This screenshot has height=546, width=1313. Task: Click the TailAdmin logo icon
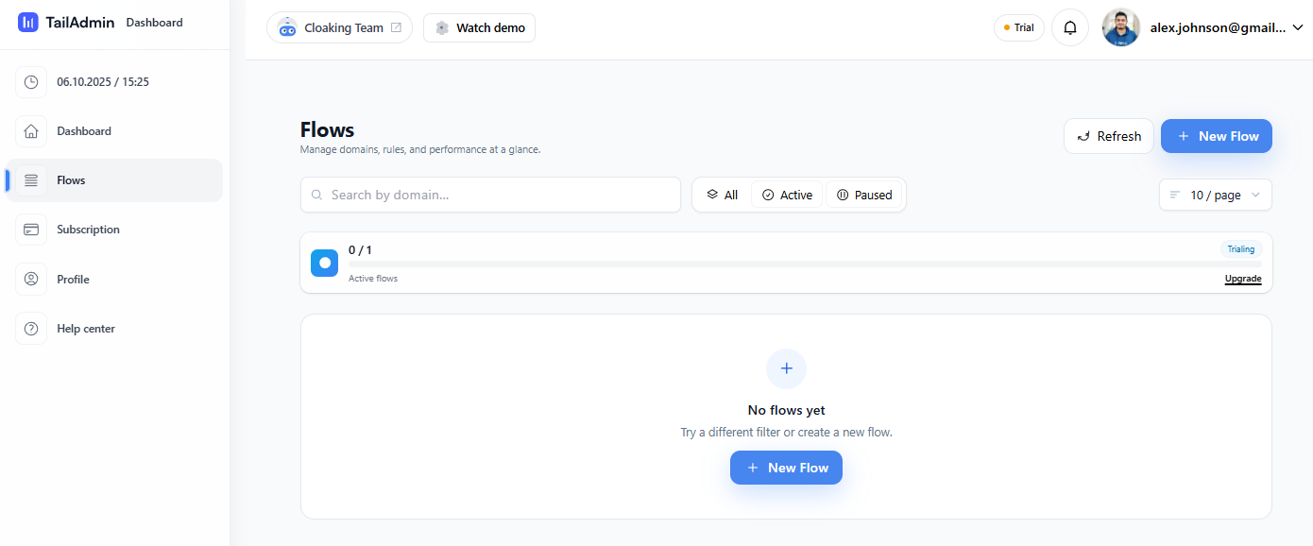click(28, 22)
